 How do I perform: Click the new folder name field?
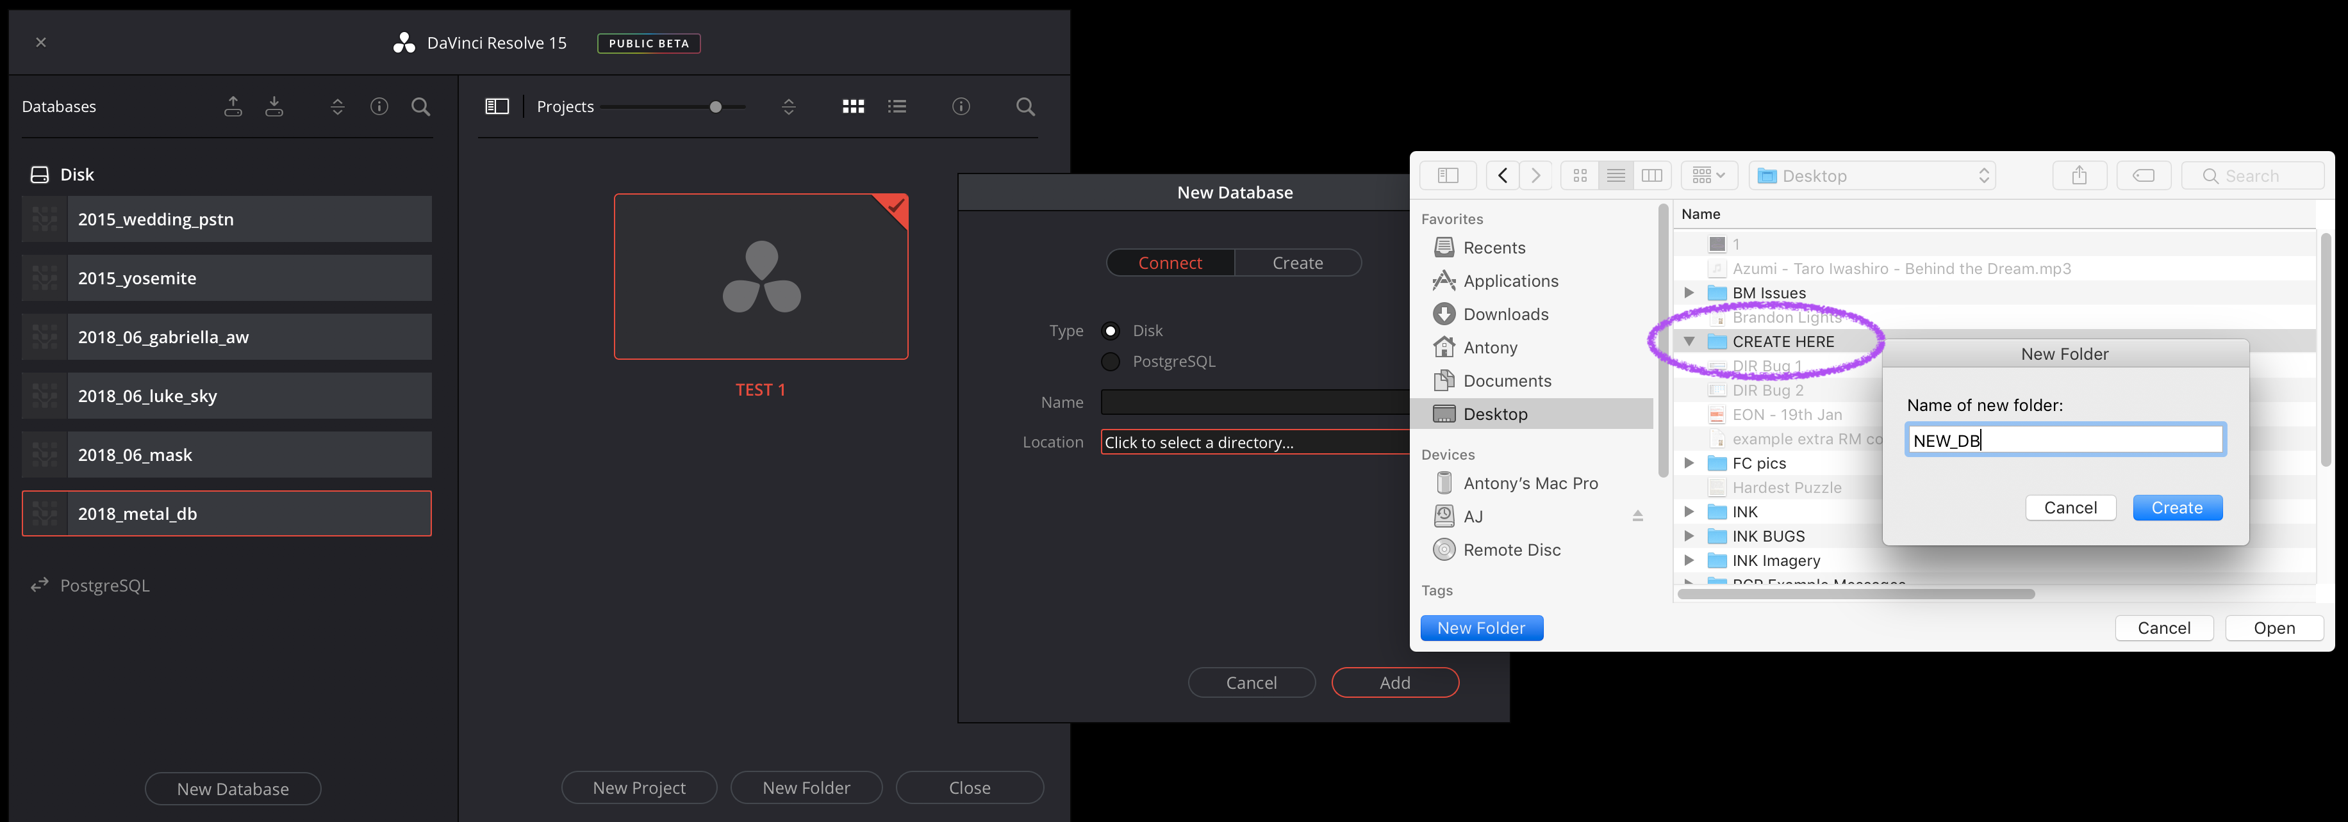[x=2065, y=440]
